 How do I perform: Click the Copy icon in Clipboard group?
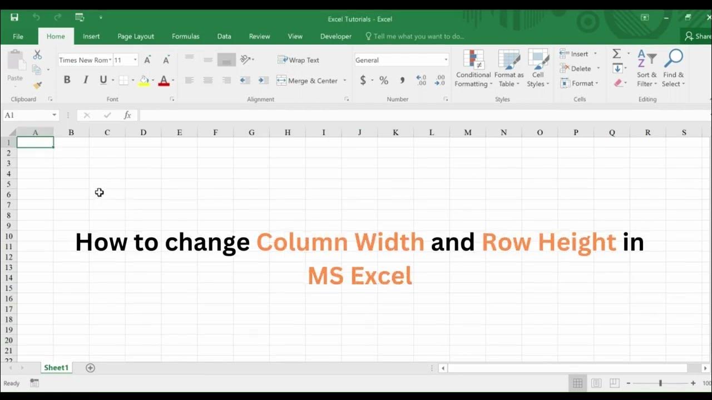tap(37, 69)
